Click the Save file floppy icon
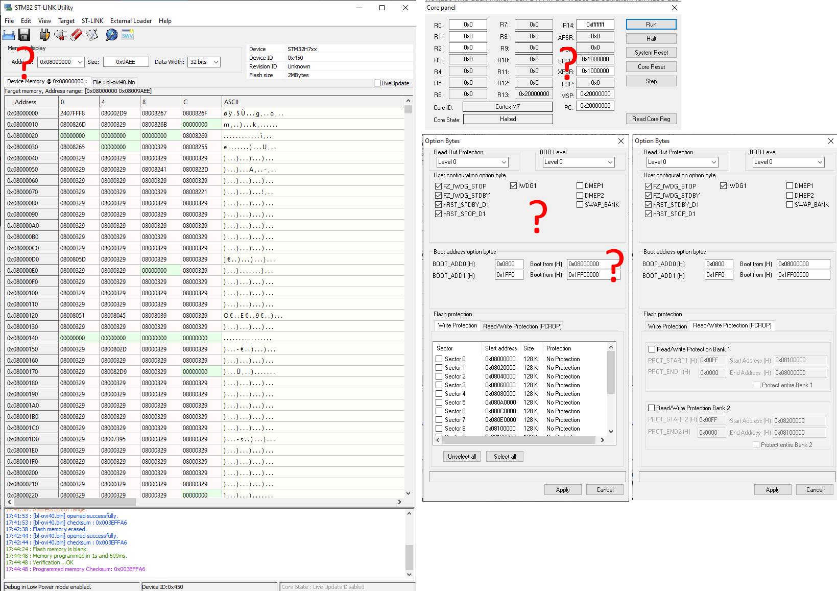This screenshot has width=837, height=591. click(24, 35)
